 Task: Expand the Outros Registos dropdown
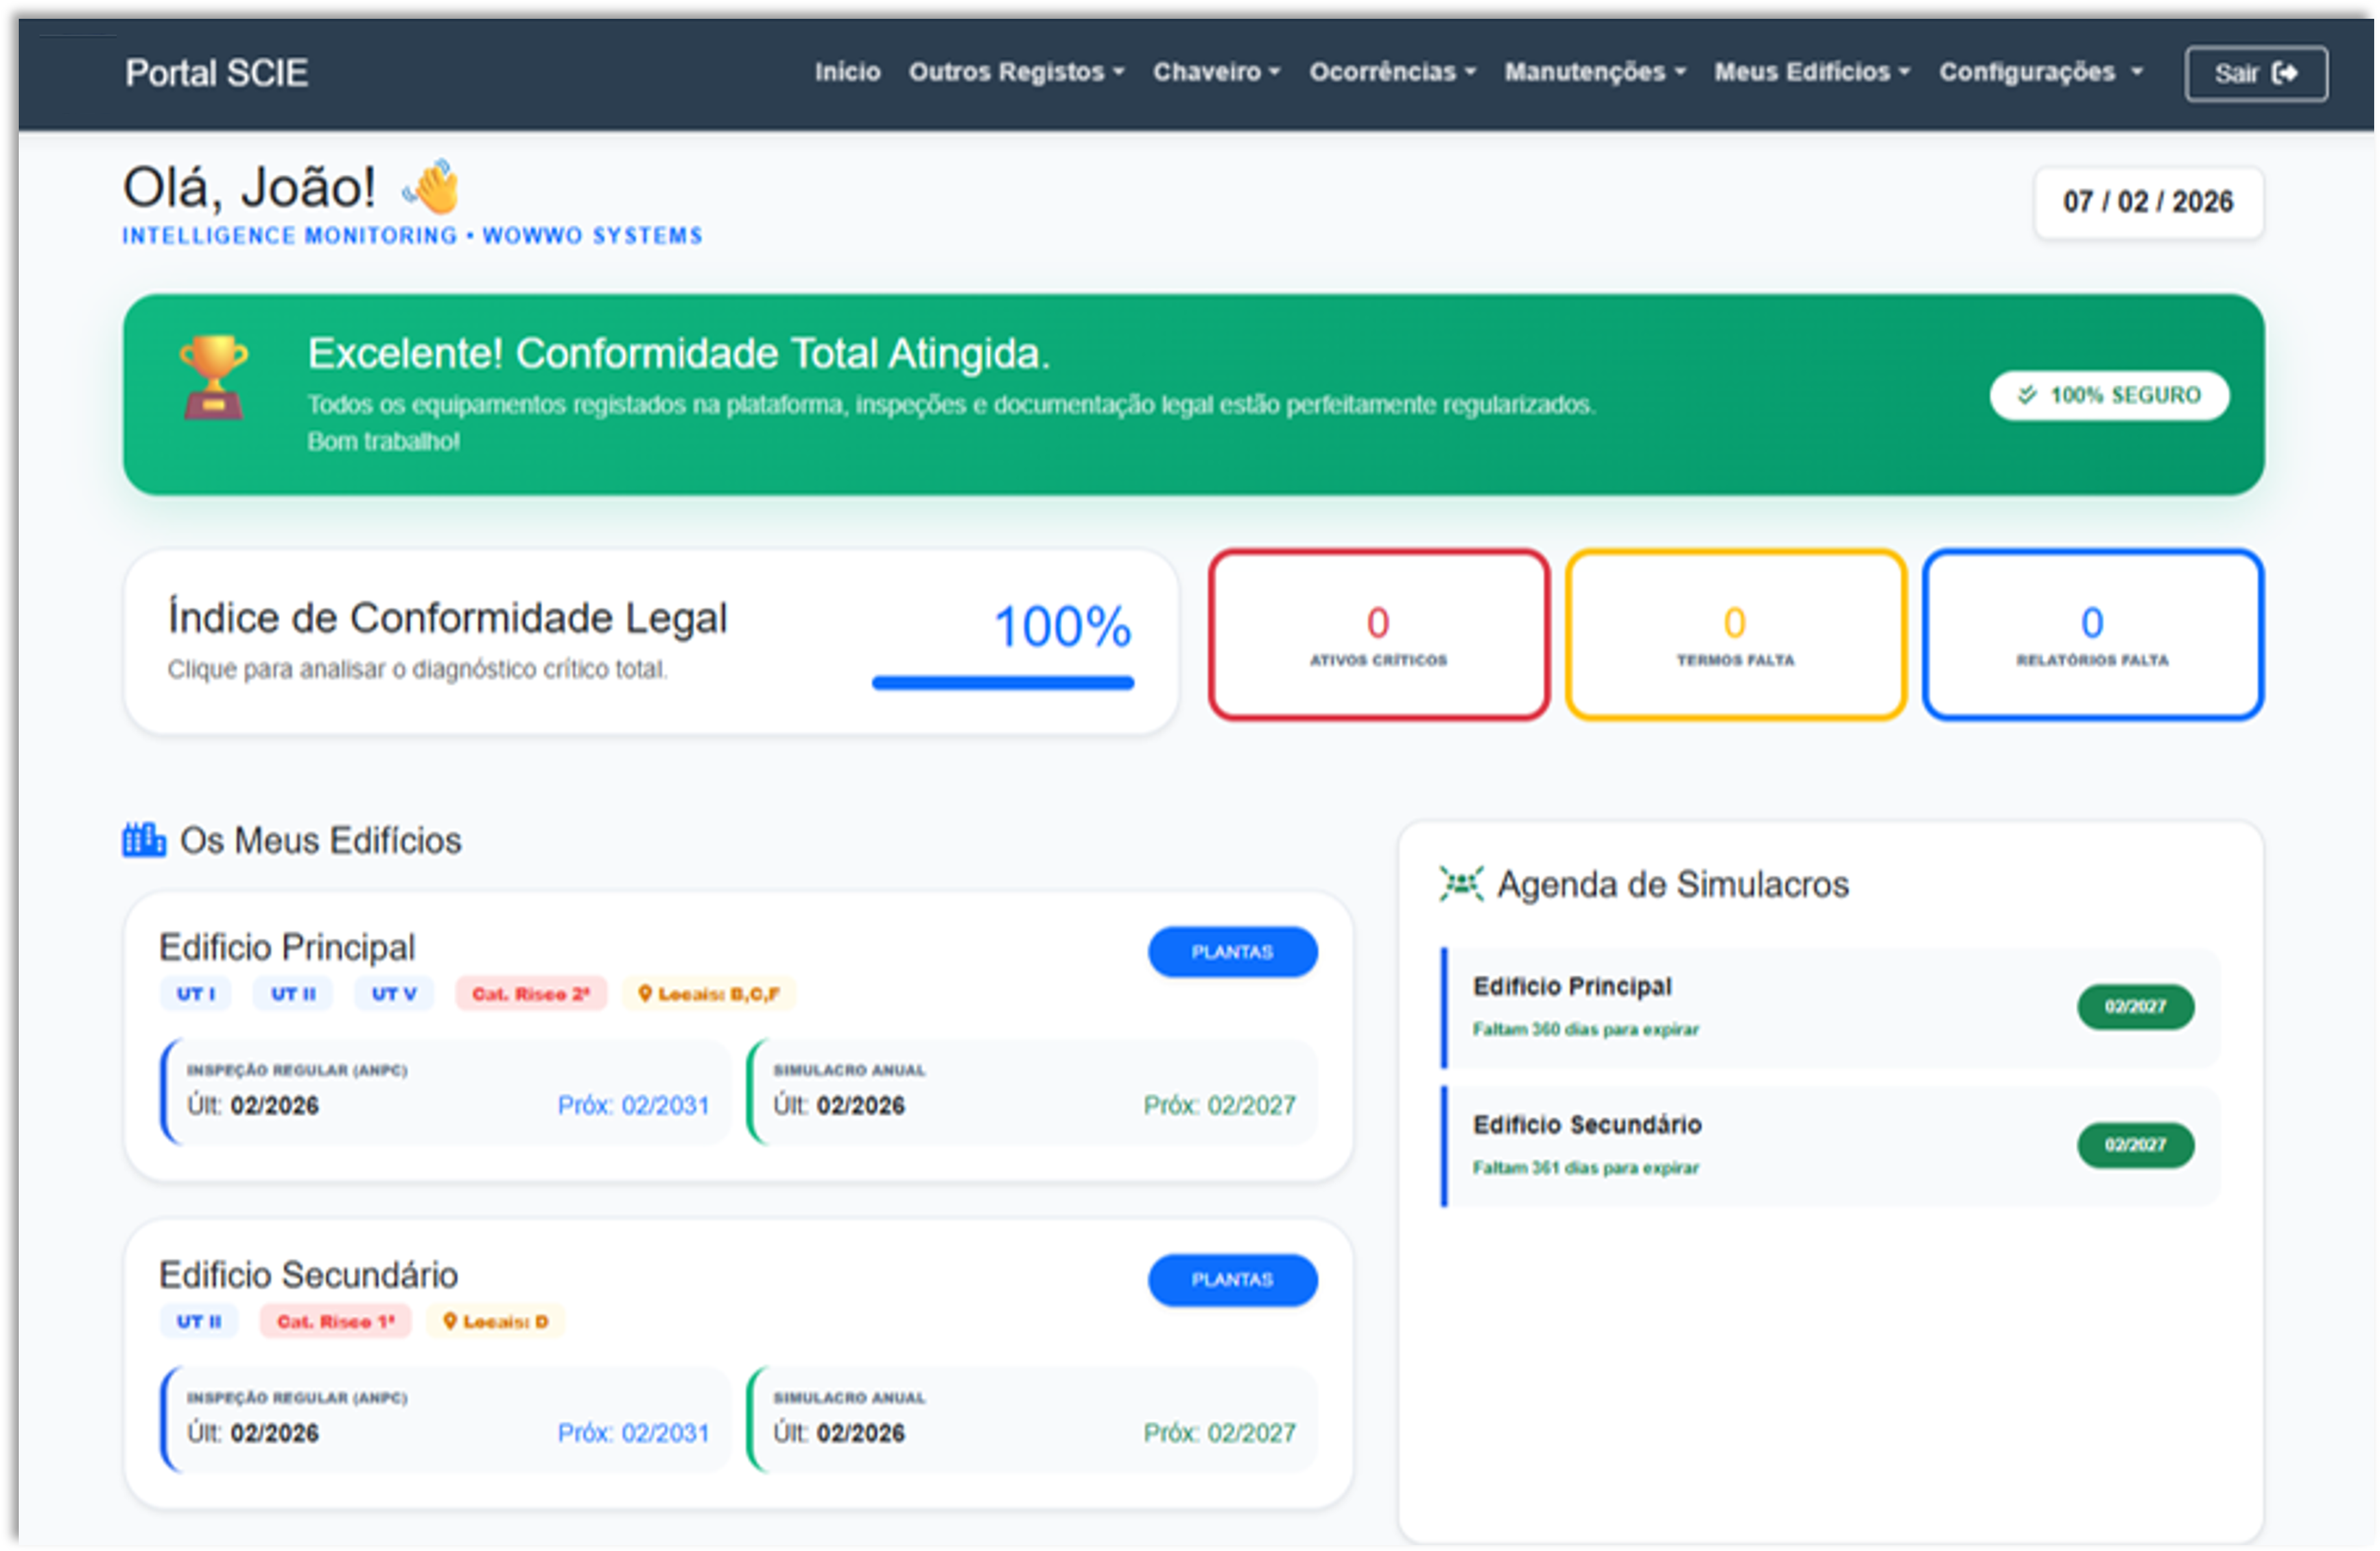pos(1016,72)
